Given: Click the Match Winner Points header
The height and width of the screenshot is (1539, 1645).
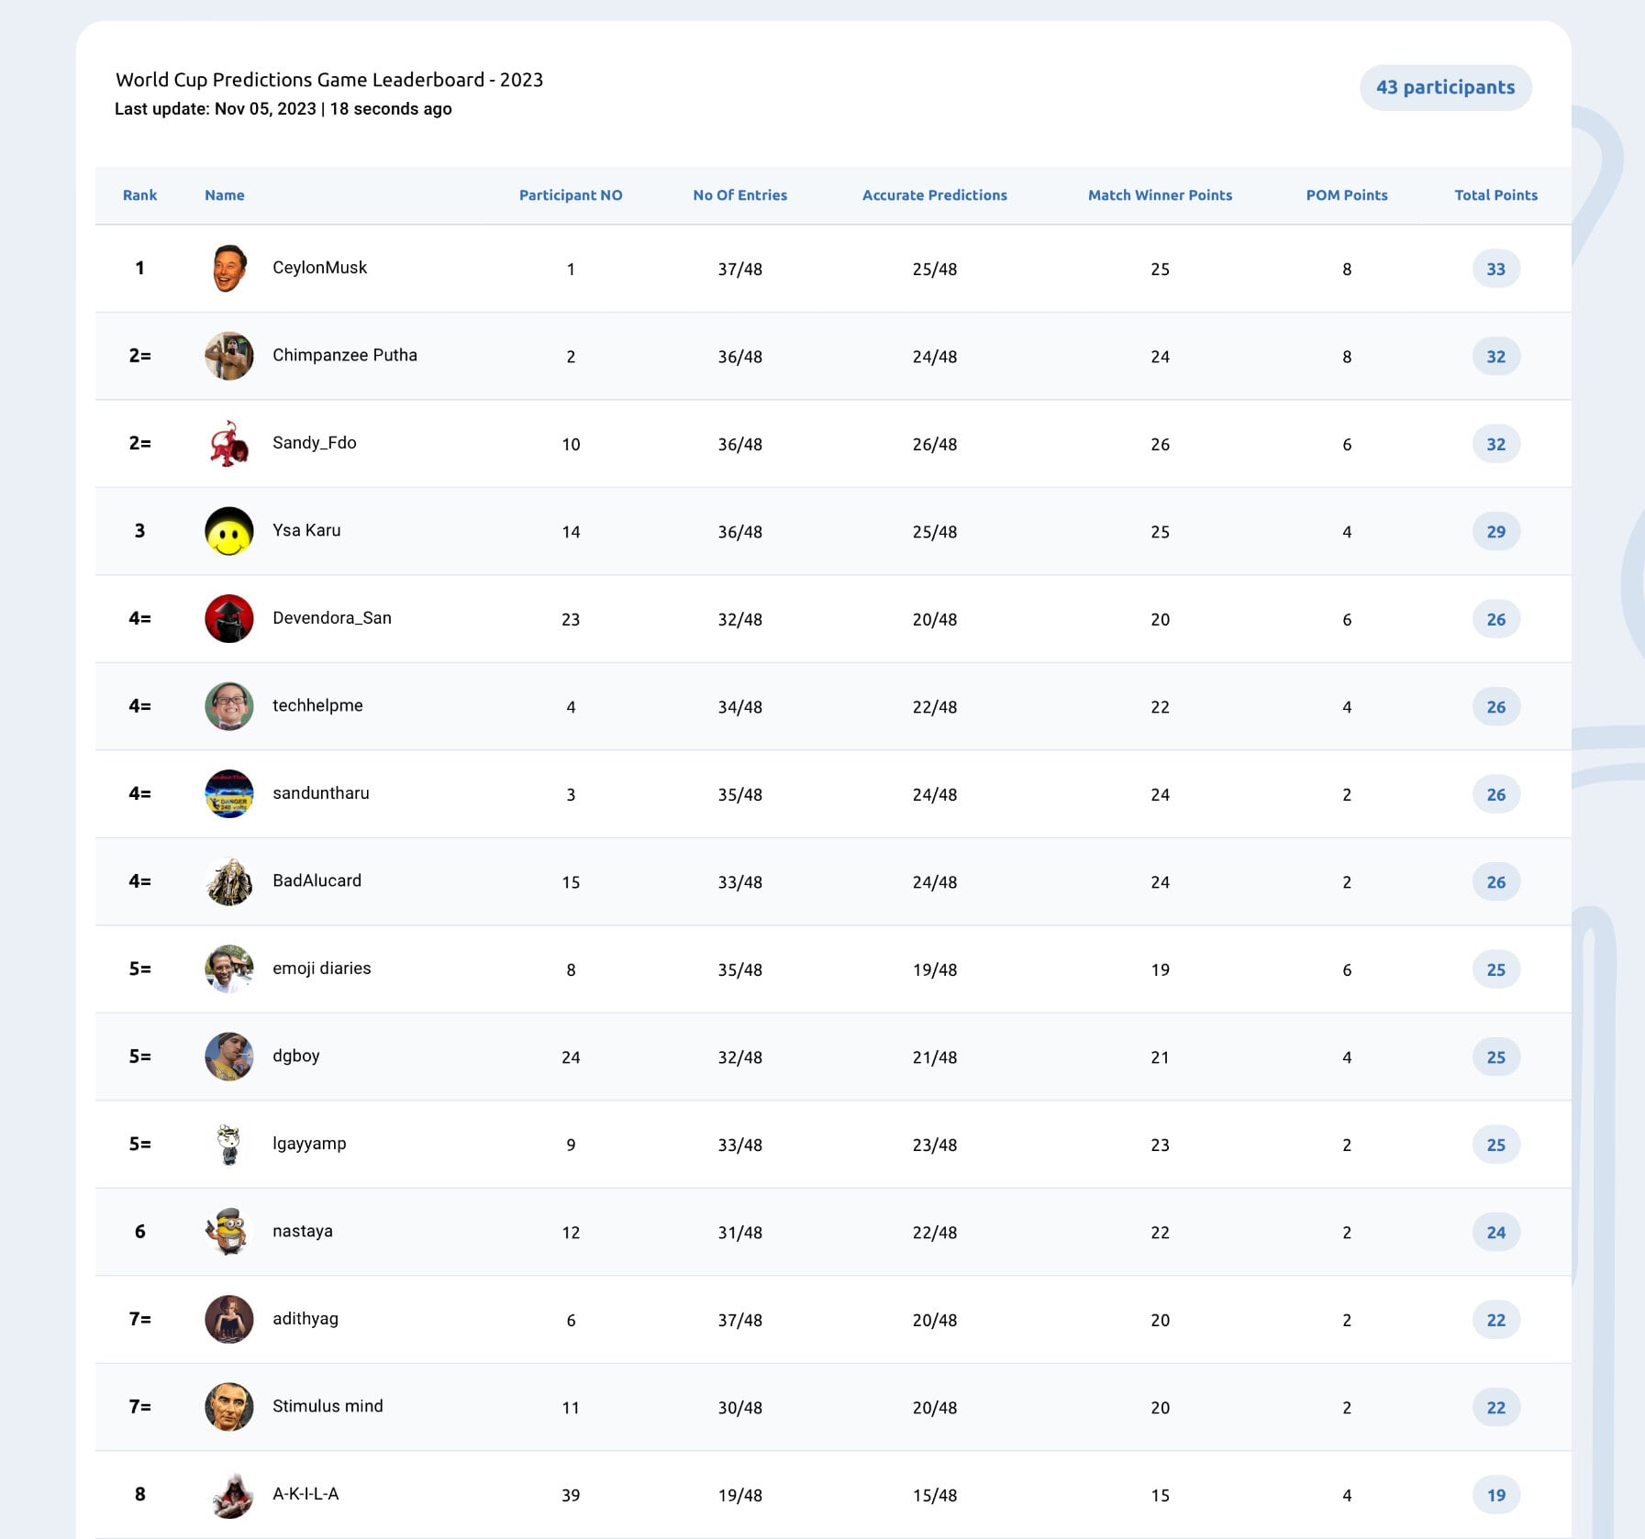Looking at the screenshot, I should 1160,195.
